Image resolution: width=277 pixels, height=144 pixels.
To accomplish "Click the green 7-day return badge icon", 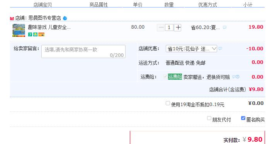I will [30, 34].
